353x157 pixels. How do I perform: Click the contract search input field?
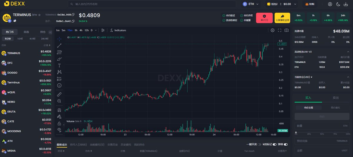point(152,4)
